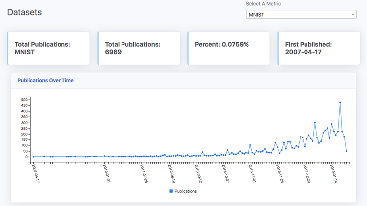Select the Total Publications: 6969 card
This screenshot has width=367, height=206.
[x=138, y=48]
